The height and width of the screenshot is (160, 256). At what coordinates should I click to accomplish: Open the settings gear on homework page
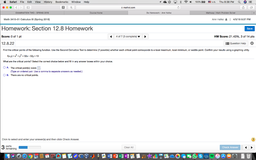(x=252, y=43)
